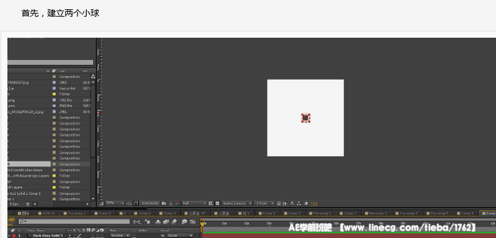
Task: Click the project scroll-down arrow
Action: coord(93,199)
